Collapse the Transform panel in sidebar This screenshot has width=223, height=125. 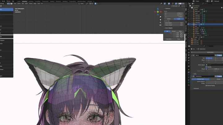tap(164, 9)
